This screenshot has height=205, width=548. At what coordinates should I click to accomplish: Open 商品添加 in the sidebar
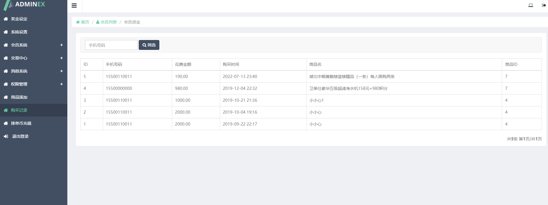(x=19, y=97)
